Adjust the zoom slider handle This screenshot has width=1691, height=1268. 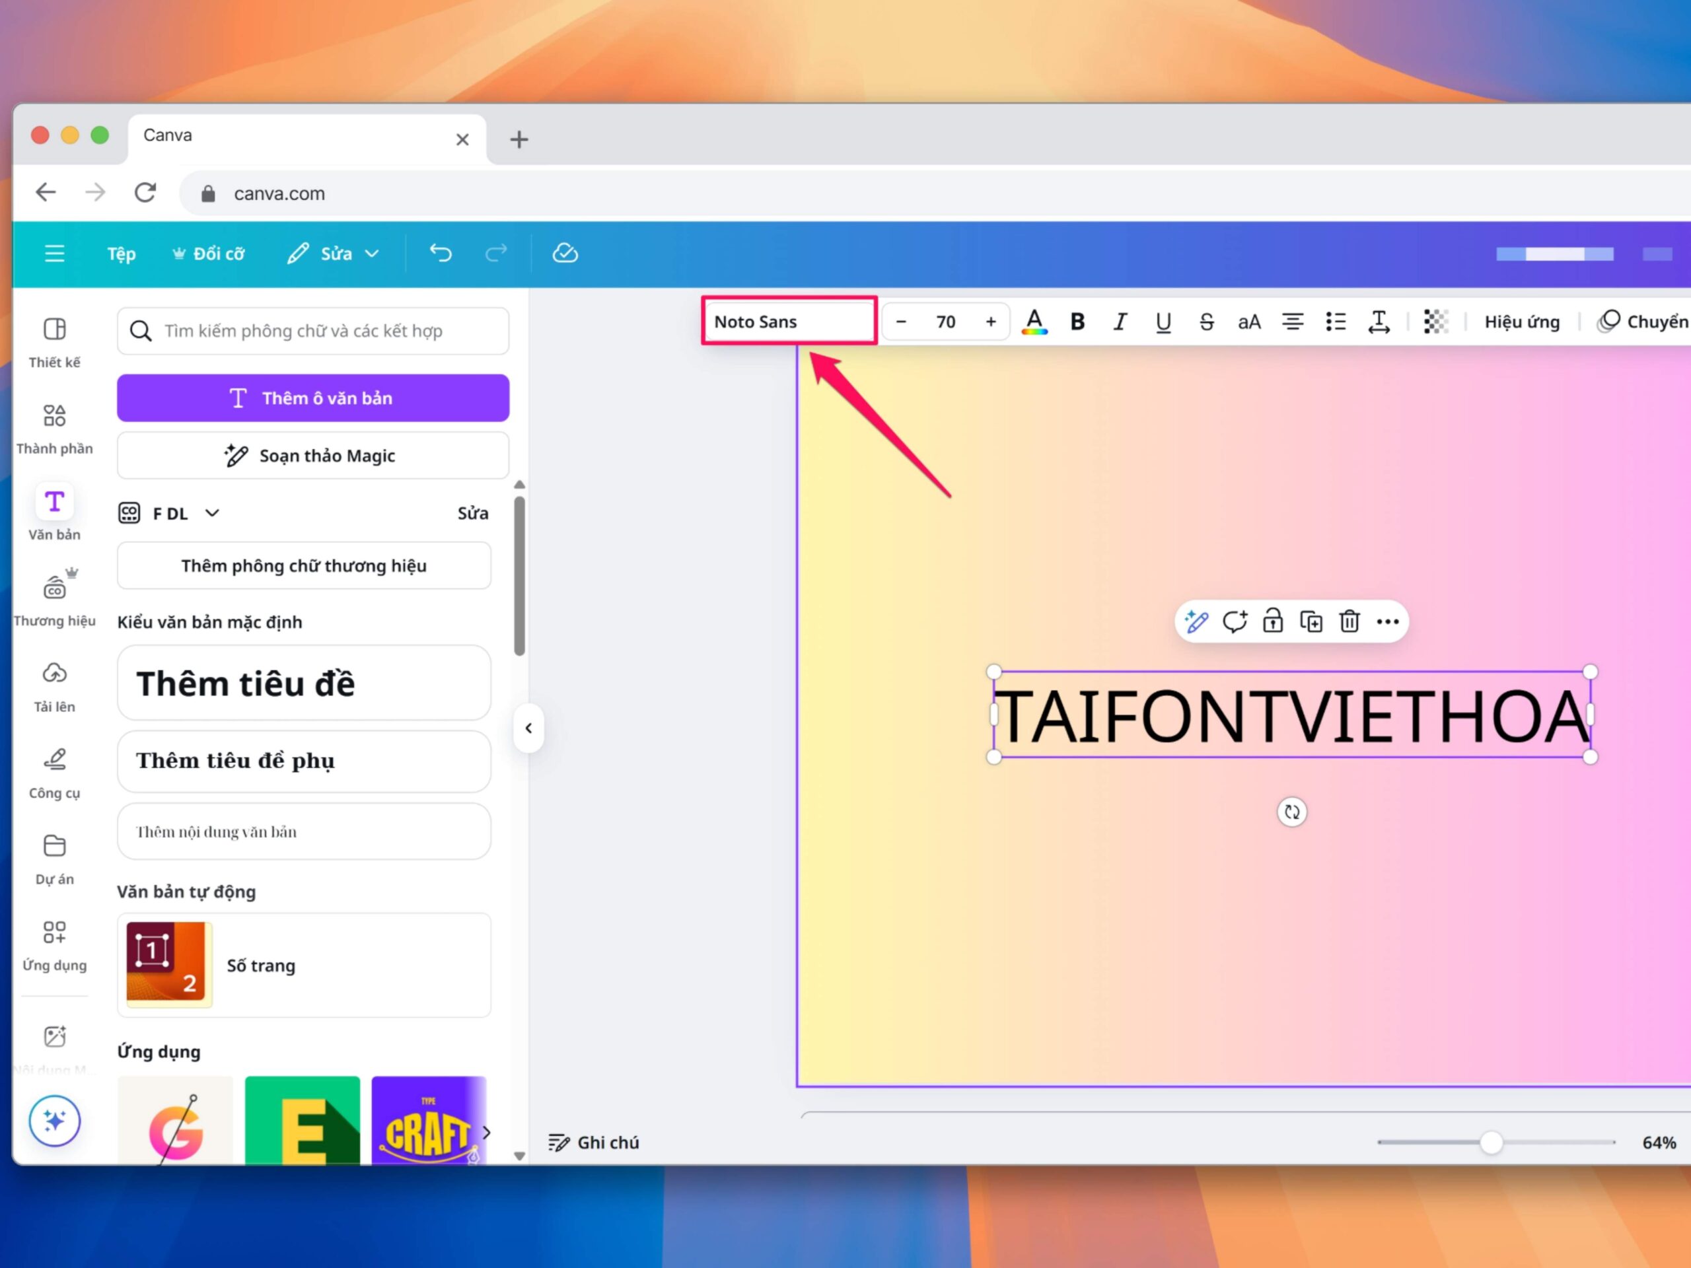click(x=1491, y=1142)
